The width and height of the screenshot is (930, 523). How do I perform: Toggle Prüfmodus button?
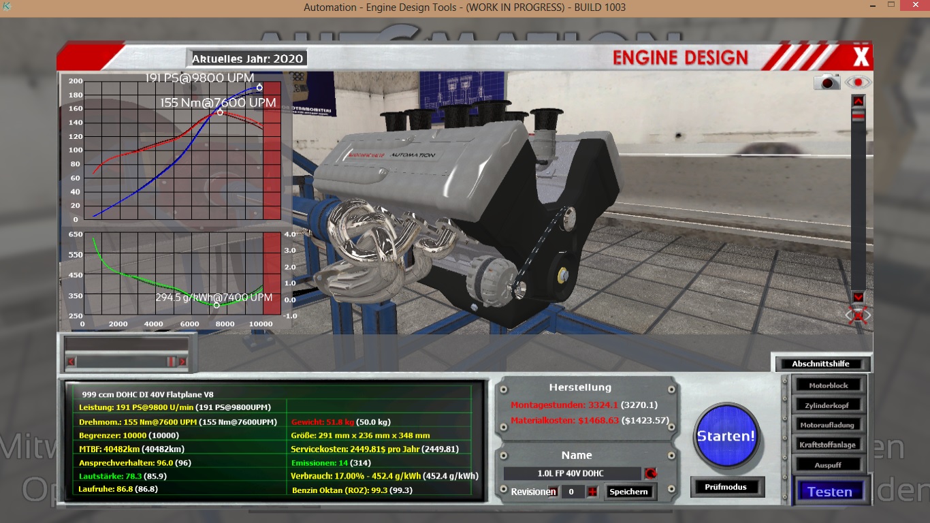pyautogui.click(x=726, y=487)
